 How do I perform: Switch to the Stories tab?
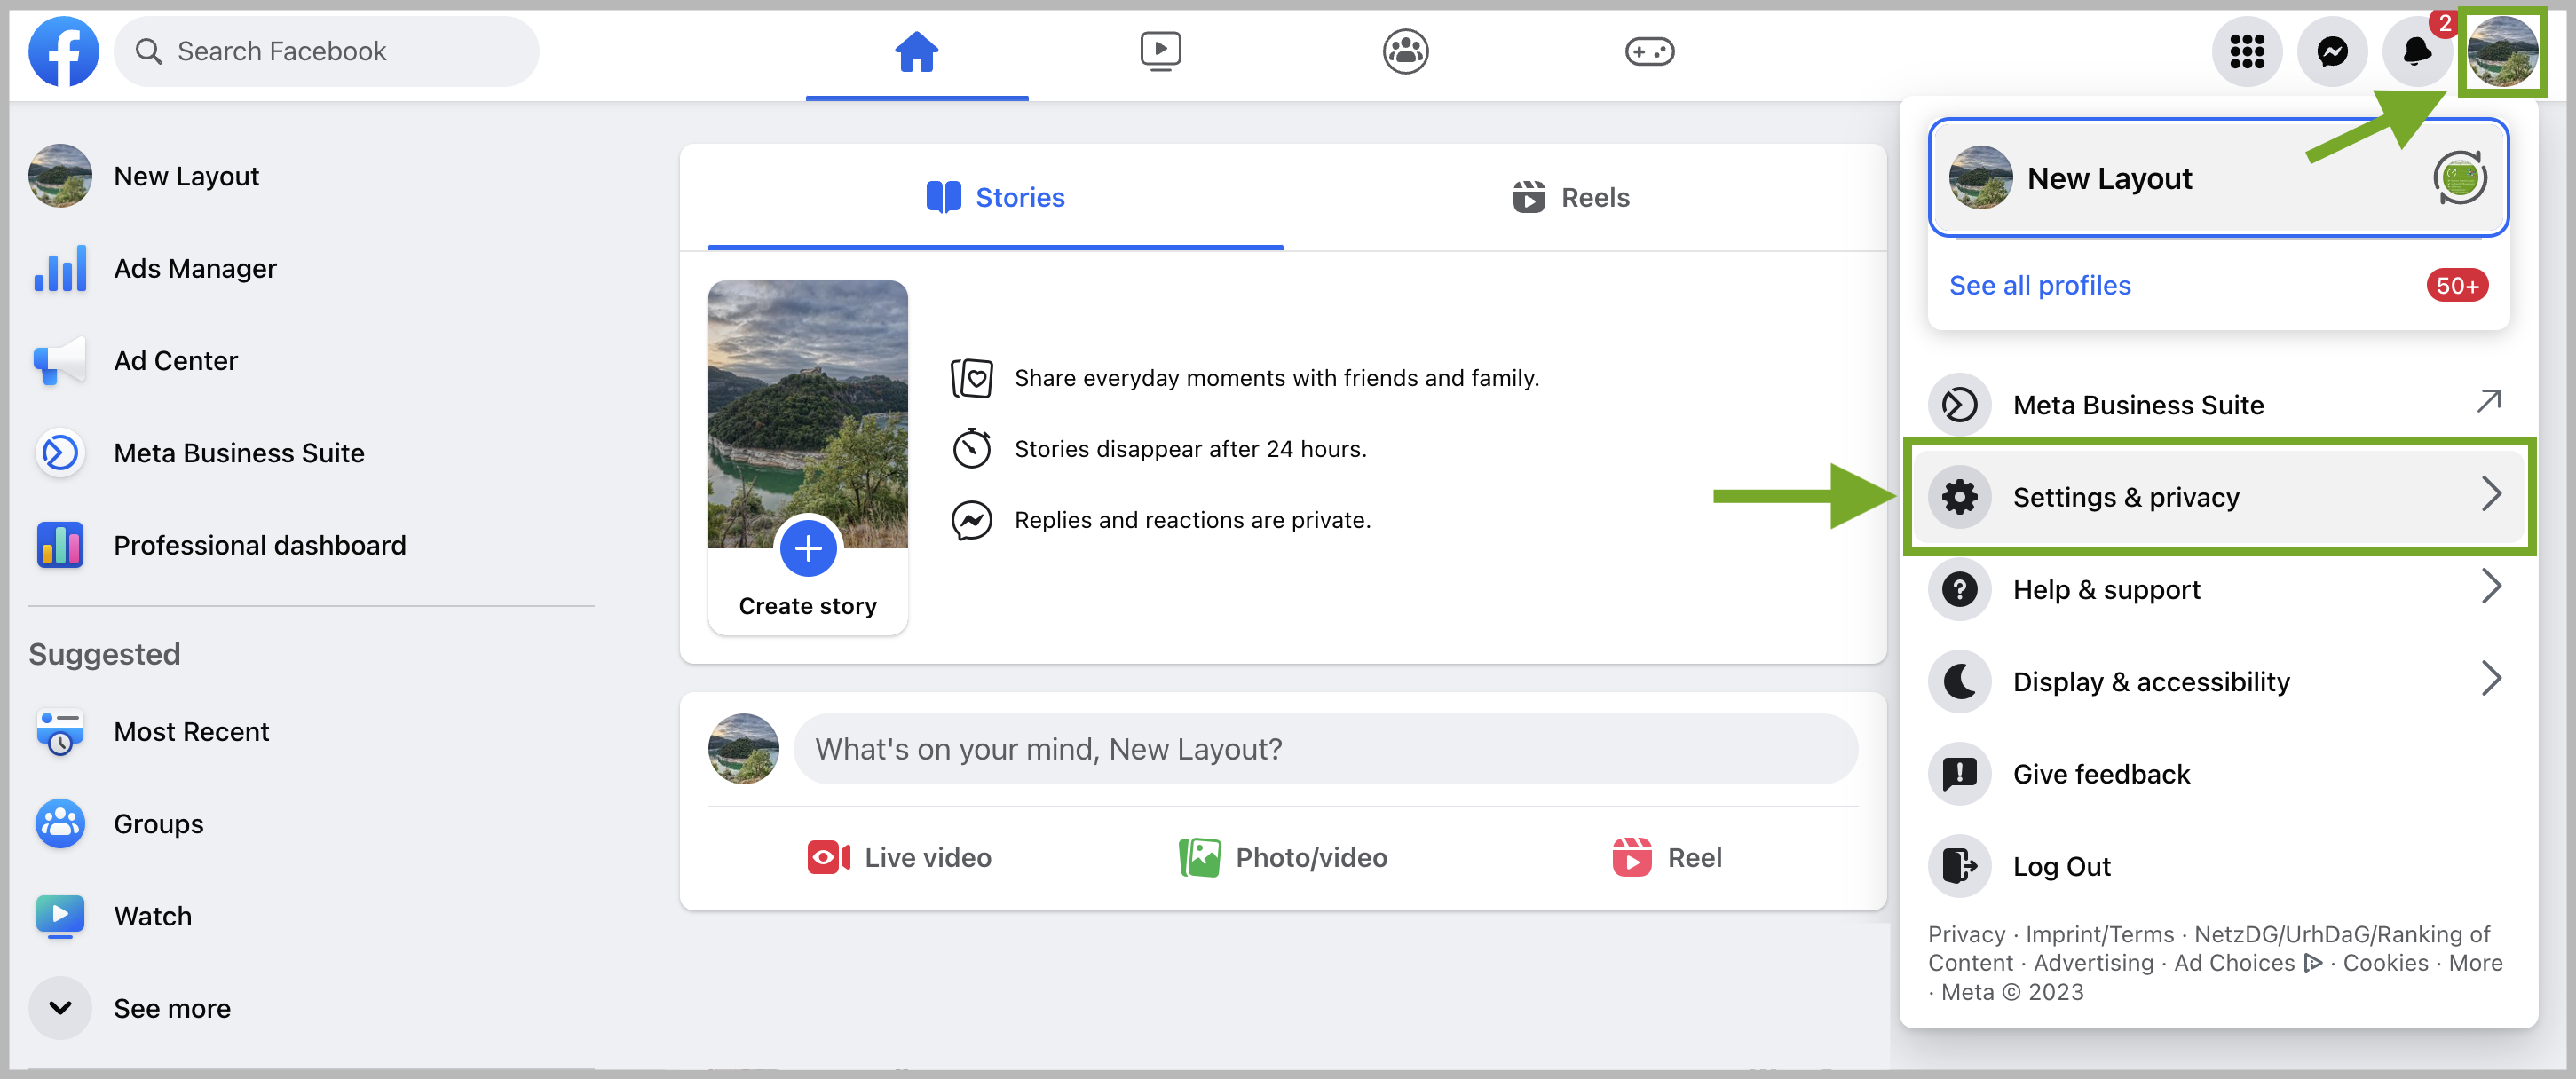995,197
